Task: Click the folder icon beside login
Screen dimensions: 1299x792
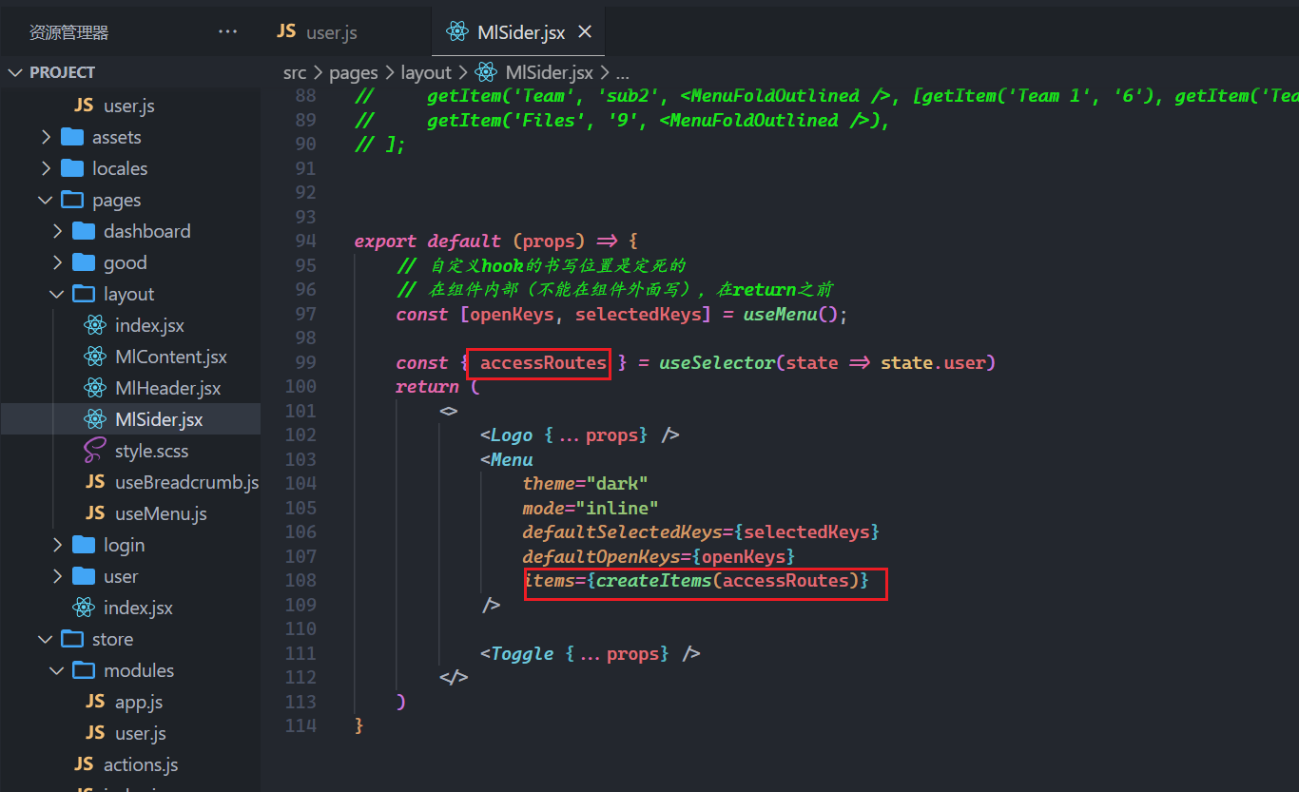Action: (x=84, y=546)
